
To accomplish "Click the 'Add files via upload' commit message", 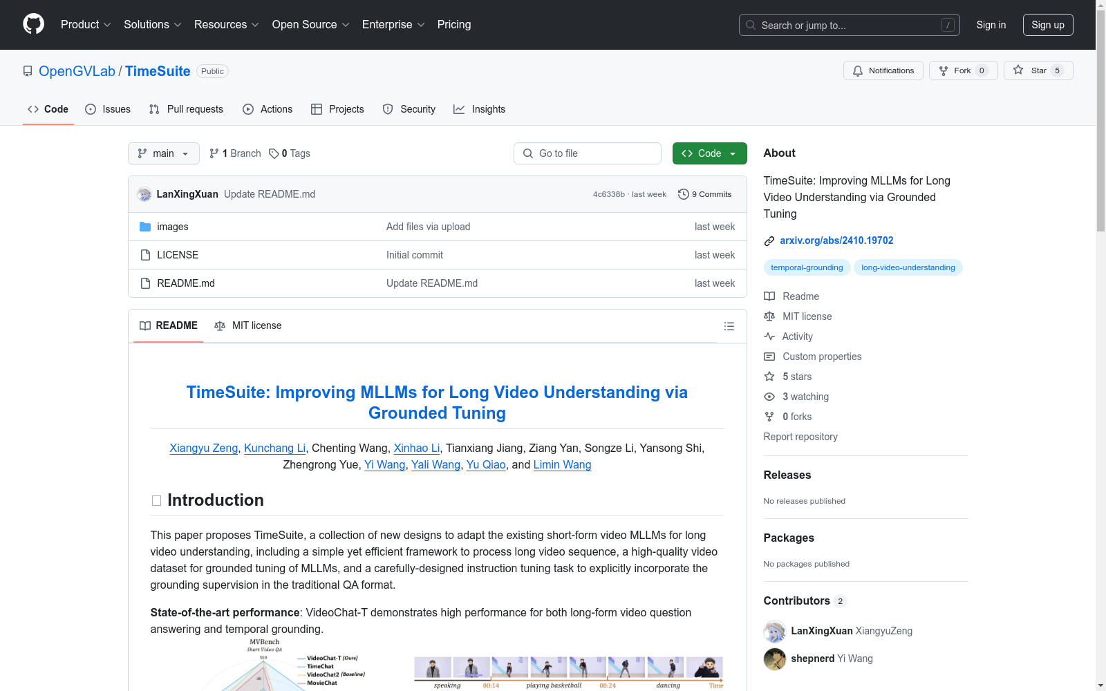I will [x=428, y=227].
